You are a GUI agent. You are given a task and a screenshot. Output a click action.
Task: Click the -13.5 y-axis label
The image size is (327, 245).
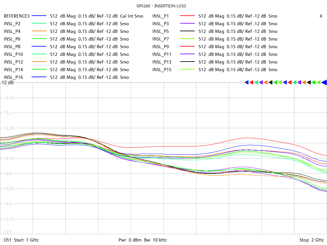click(x=7, y=232)
